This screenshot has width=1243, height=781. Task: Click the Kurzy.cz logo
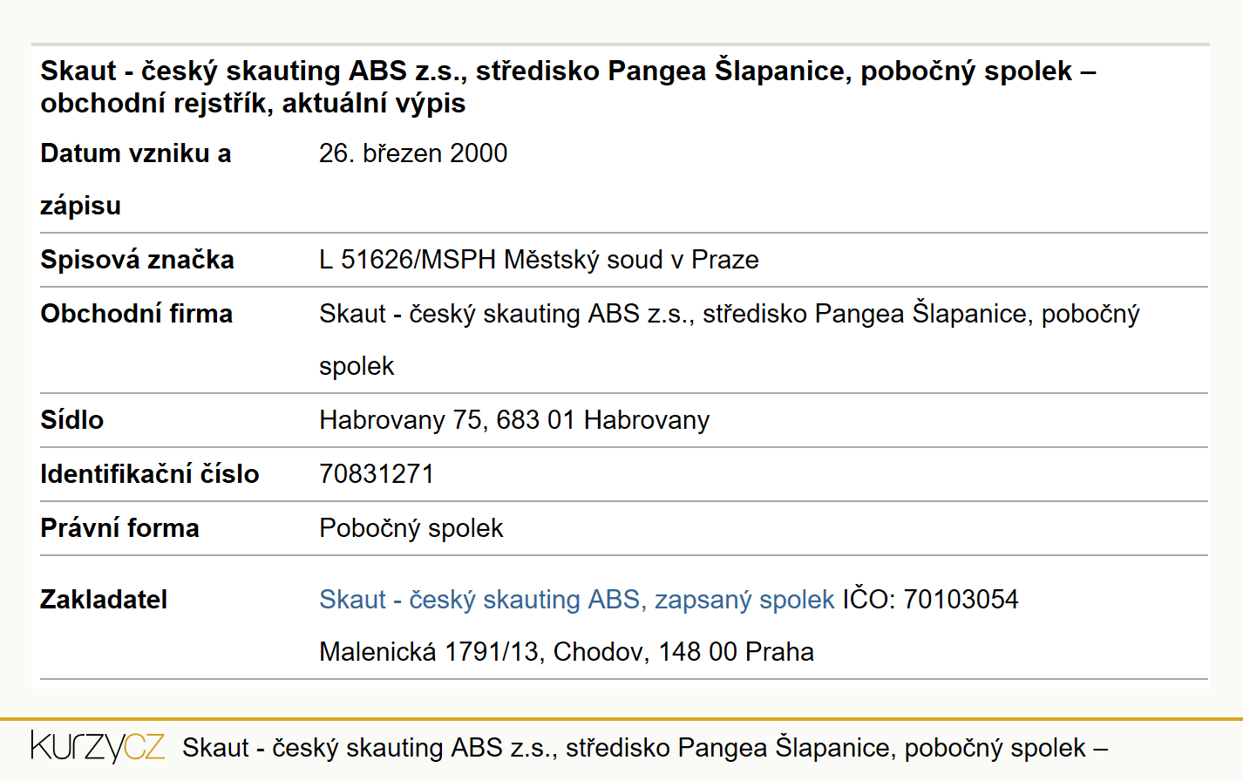tap(98, 747)
